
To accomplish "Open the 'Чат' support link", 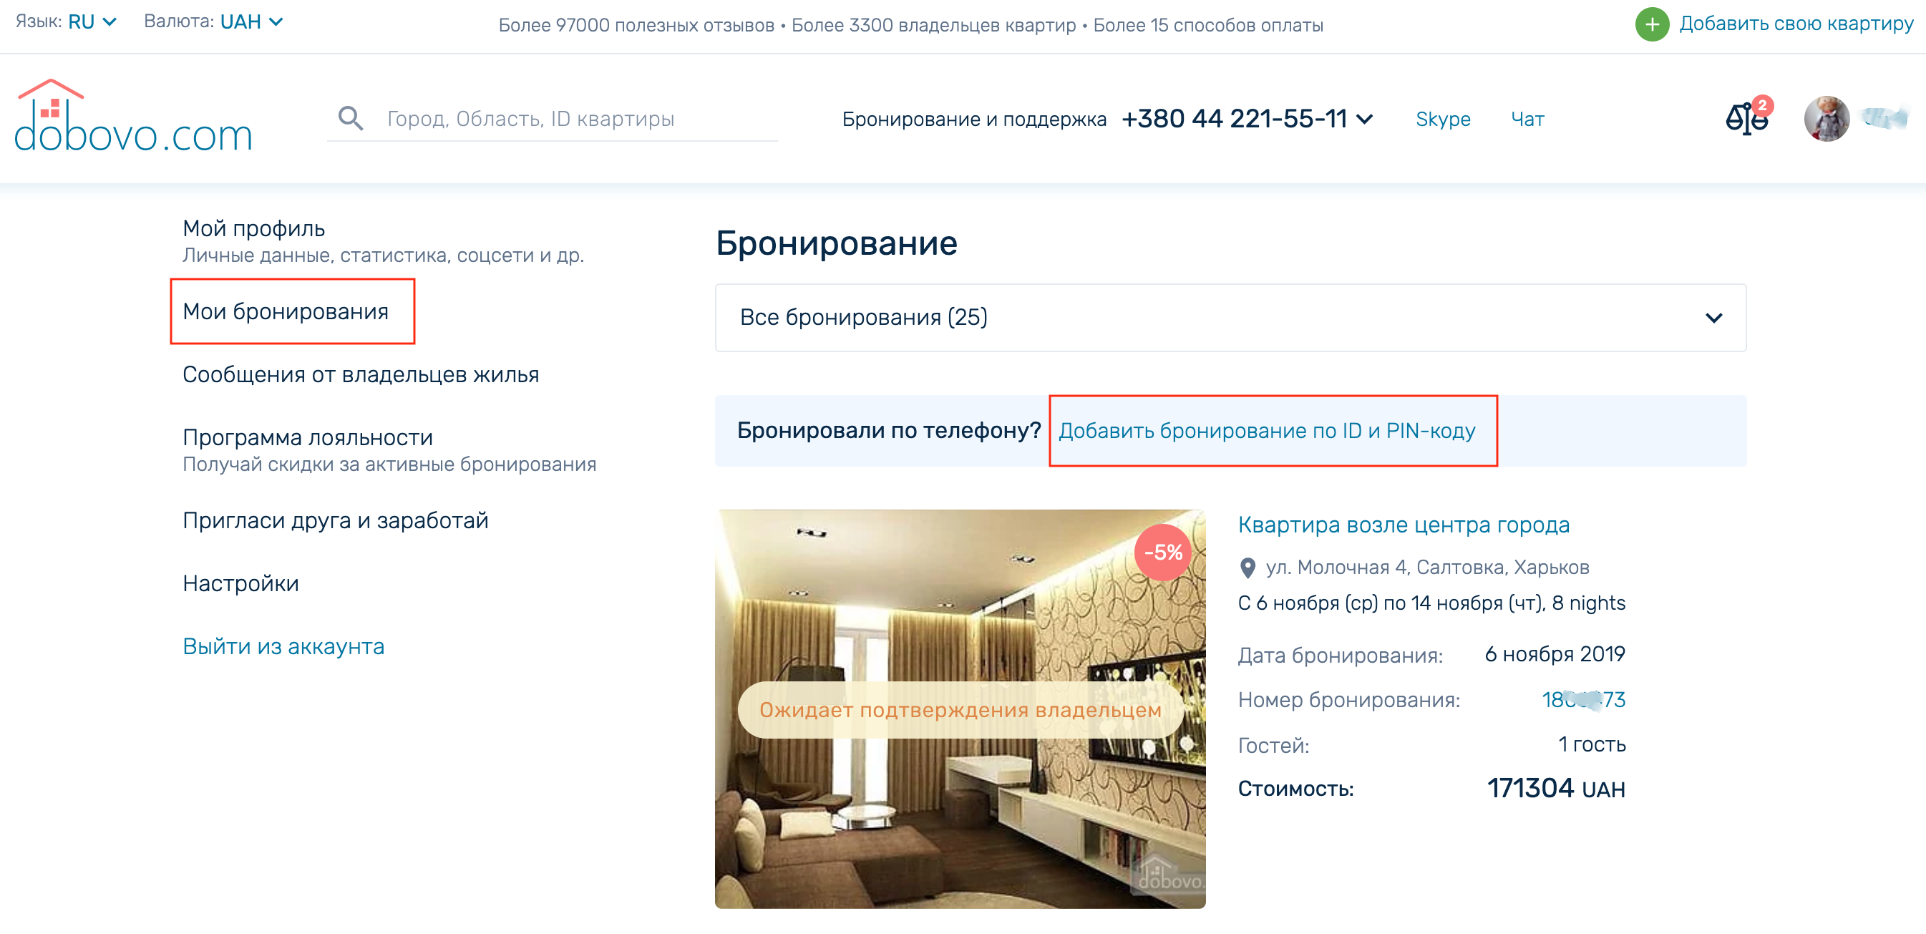I will [x=1527, y=119].
